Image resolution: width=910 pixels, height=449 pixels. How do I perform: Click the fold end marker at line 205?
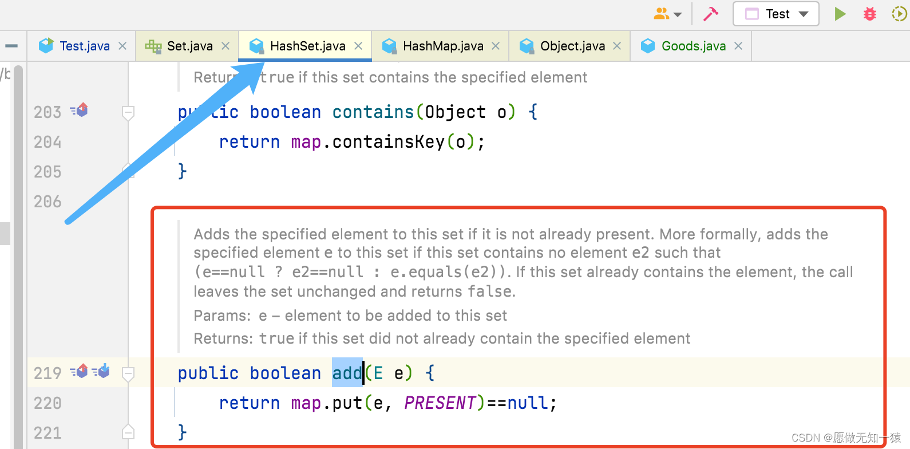tap(128, 170)
